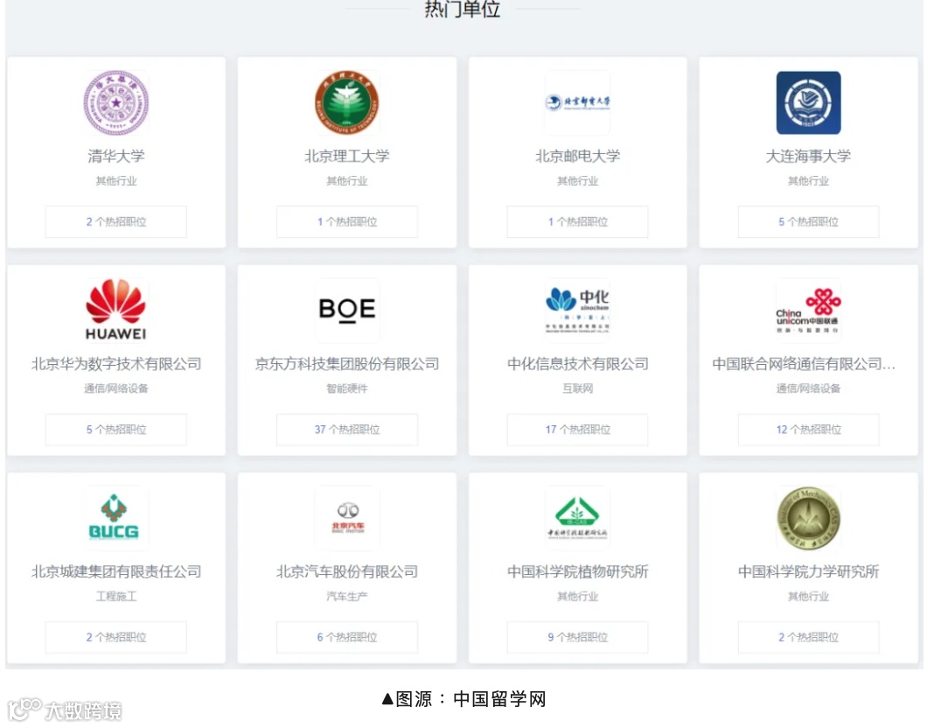Viewport: 934px width, 728px height.
Task: Click the Beijing Institute of Technology green logo
Action: tap(346, 102)
